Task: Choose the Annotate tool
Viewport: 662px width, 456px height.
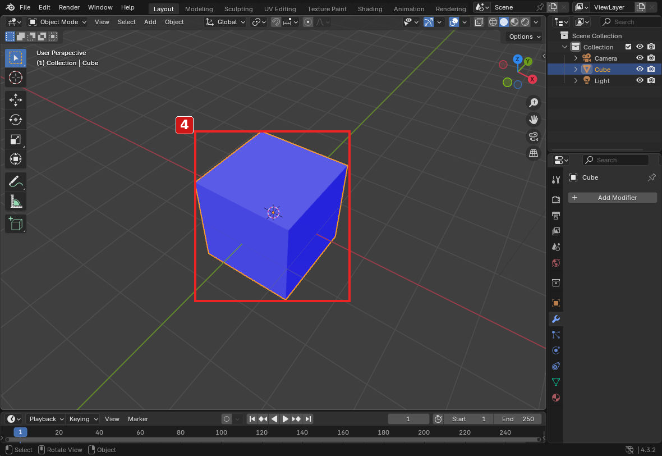Action: click(16, 182)
